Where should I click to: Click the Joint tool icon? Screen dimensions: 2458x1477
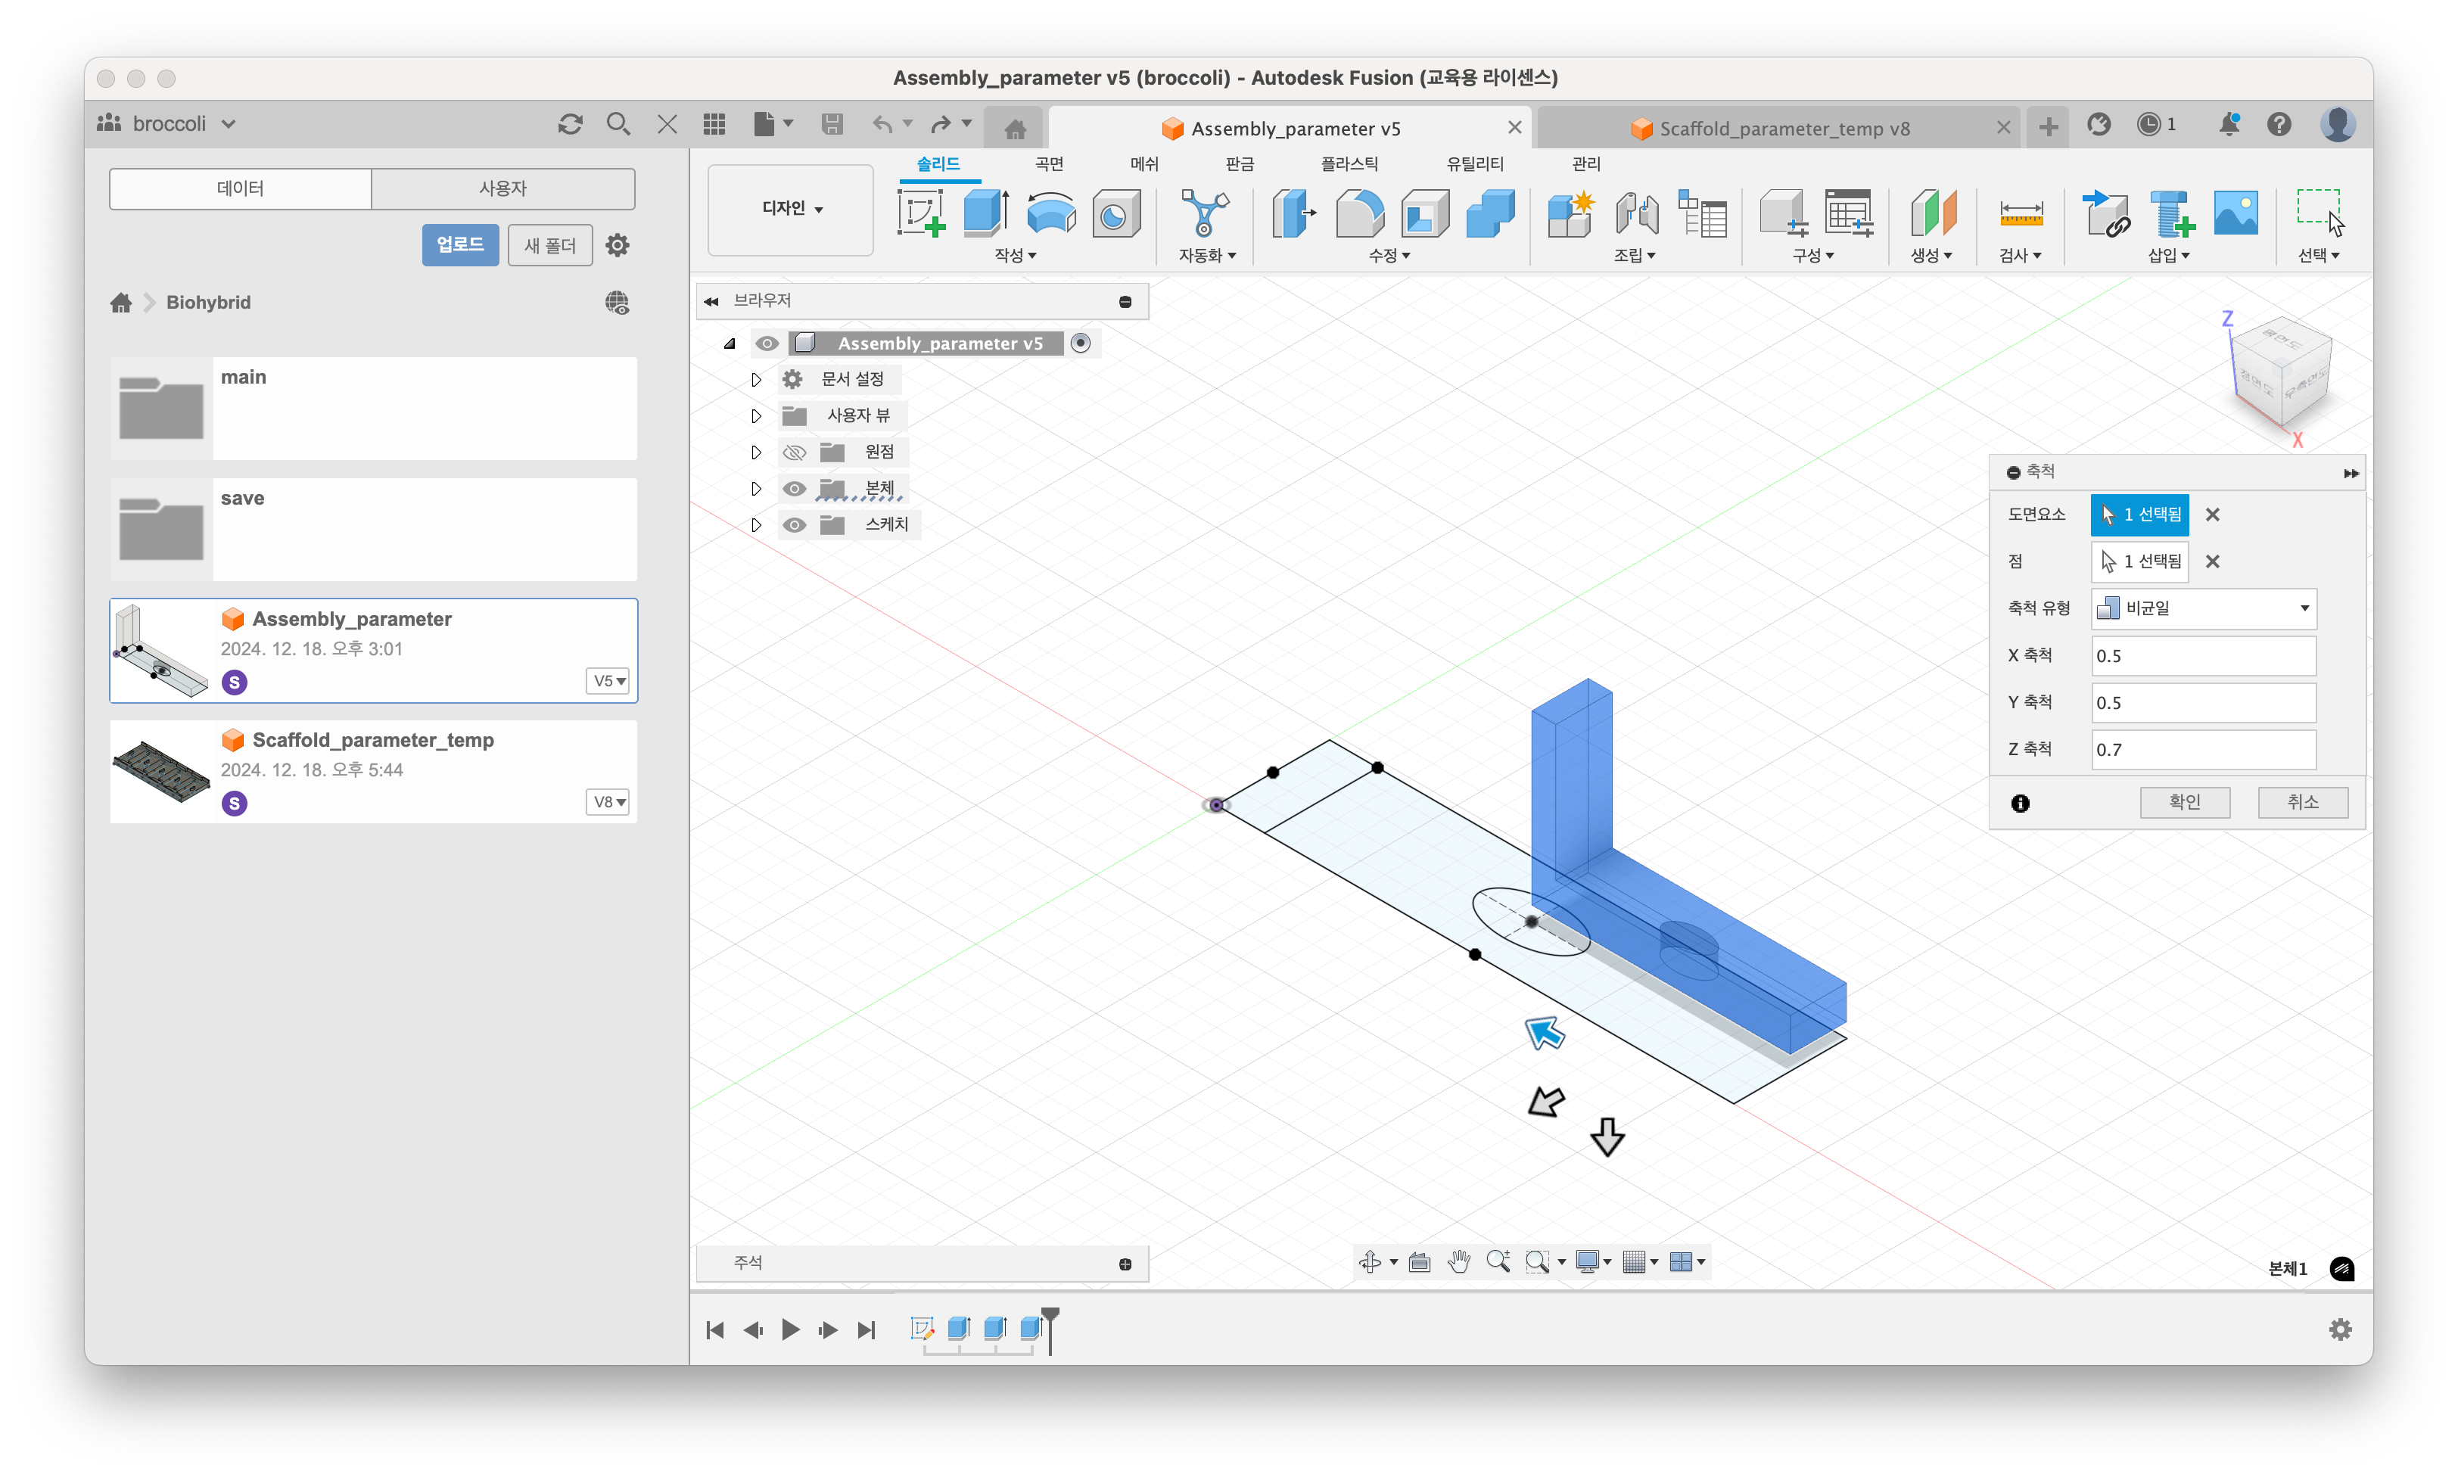coord(1637,213)
